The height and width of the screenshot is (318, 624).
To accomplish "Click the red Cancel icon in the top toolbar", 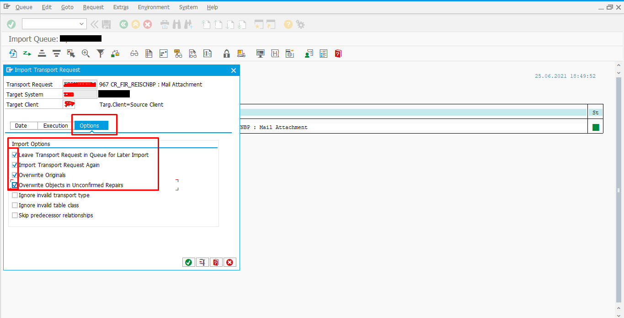I will click(148, 24).
